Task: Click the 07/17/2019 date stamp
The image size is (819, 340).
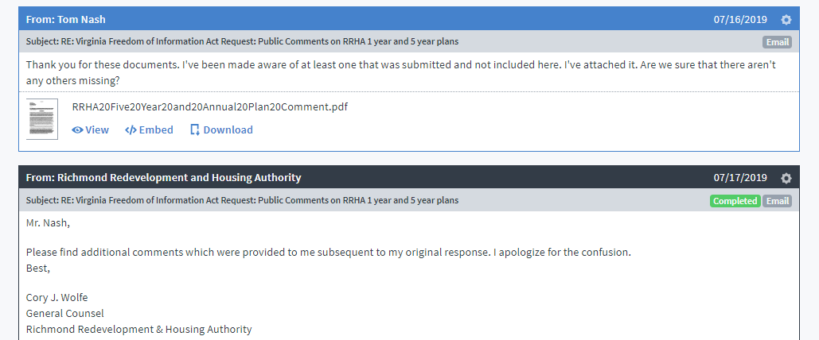Action: [x=740, y=178]
